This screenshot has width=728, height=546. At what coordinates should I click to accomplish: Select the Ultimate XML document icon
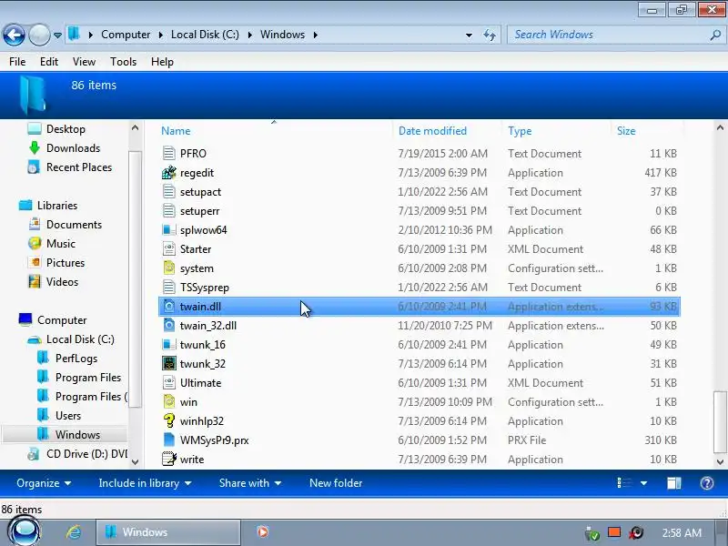pos(169,382)
